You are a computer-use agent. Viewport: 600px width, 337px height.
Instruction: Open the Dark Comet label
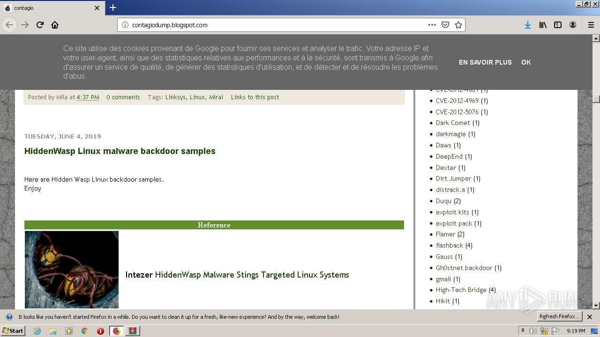[453, 123]
